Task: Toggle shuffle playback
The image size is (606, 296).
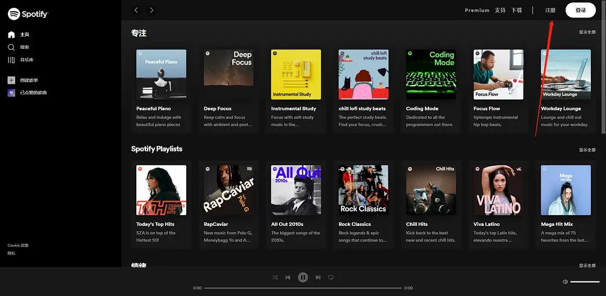Action: point(275,277)
